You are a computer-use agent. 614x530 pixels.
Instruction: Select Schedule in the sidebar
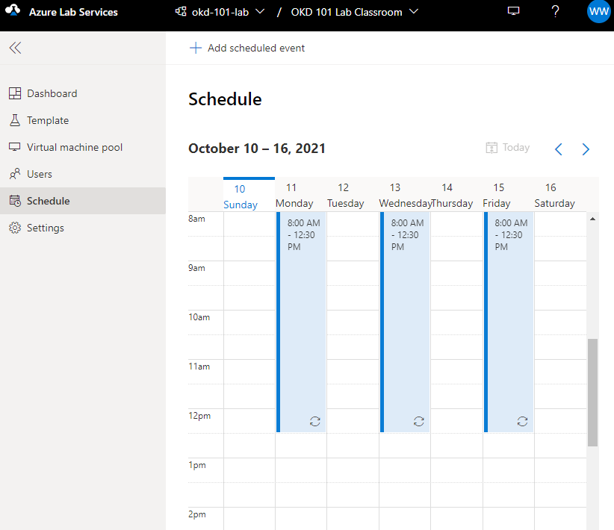[83, 201]
